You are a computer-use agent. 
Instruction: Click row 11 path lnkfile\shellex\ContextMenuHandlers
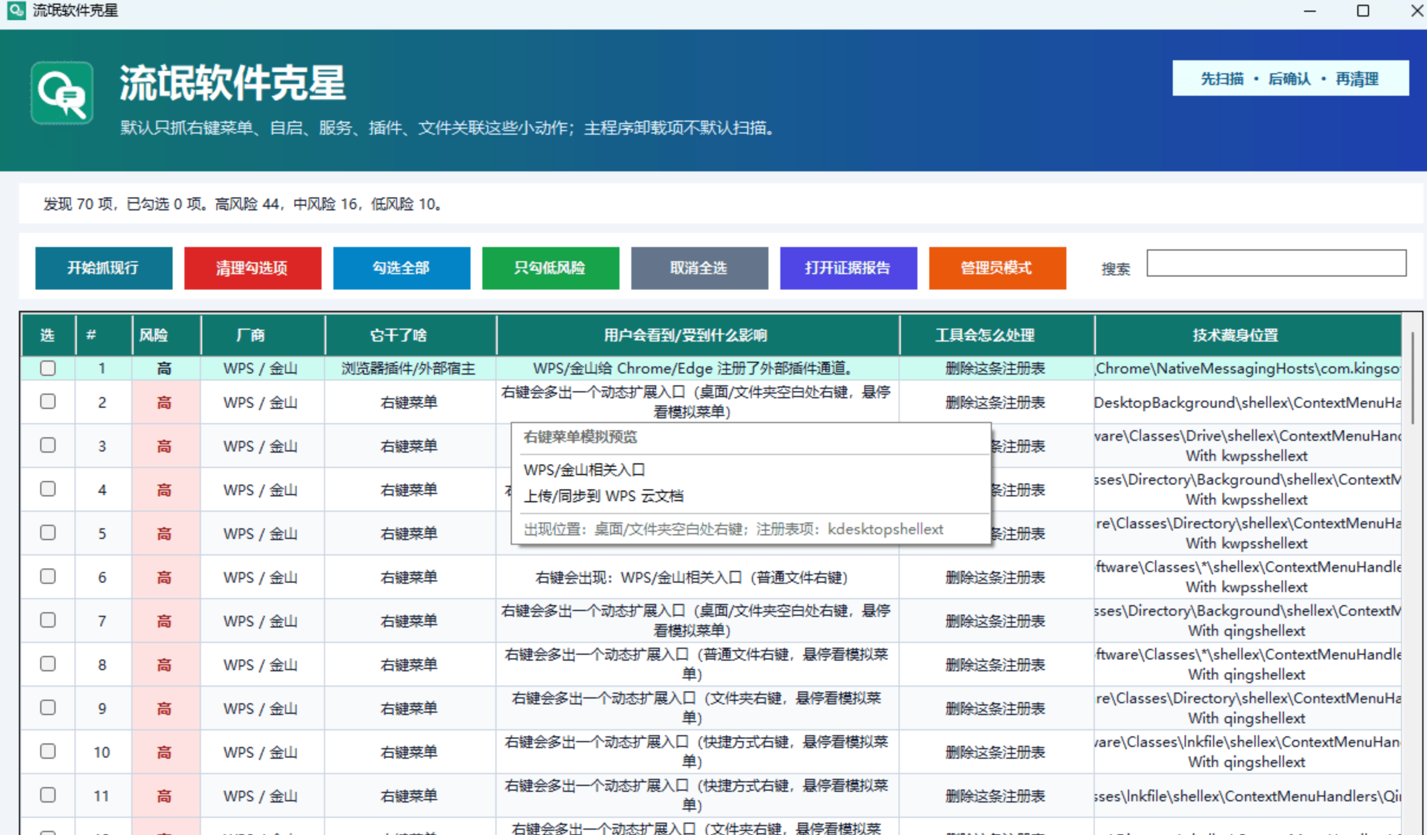click(1248, 796)
